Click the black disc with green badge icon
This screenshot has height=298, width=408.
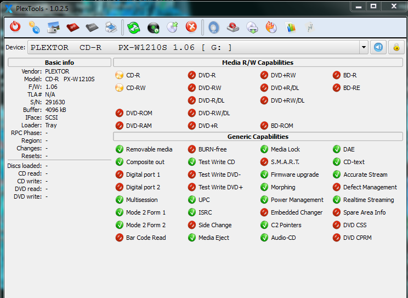click(x=153, y=27)
